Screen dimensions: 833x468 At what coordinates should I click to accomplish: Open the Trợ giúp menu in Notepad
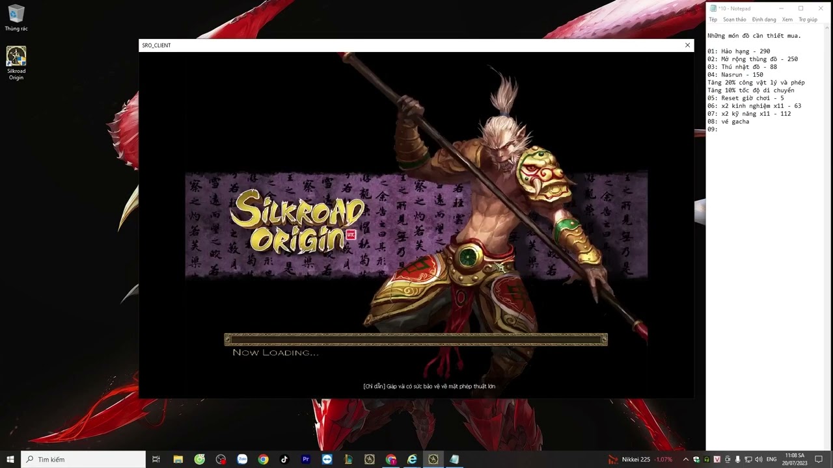[808, 19]
